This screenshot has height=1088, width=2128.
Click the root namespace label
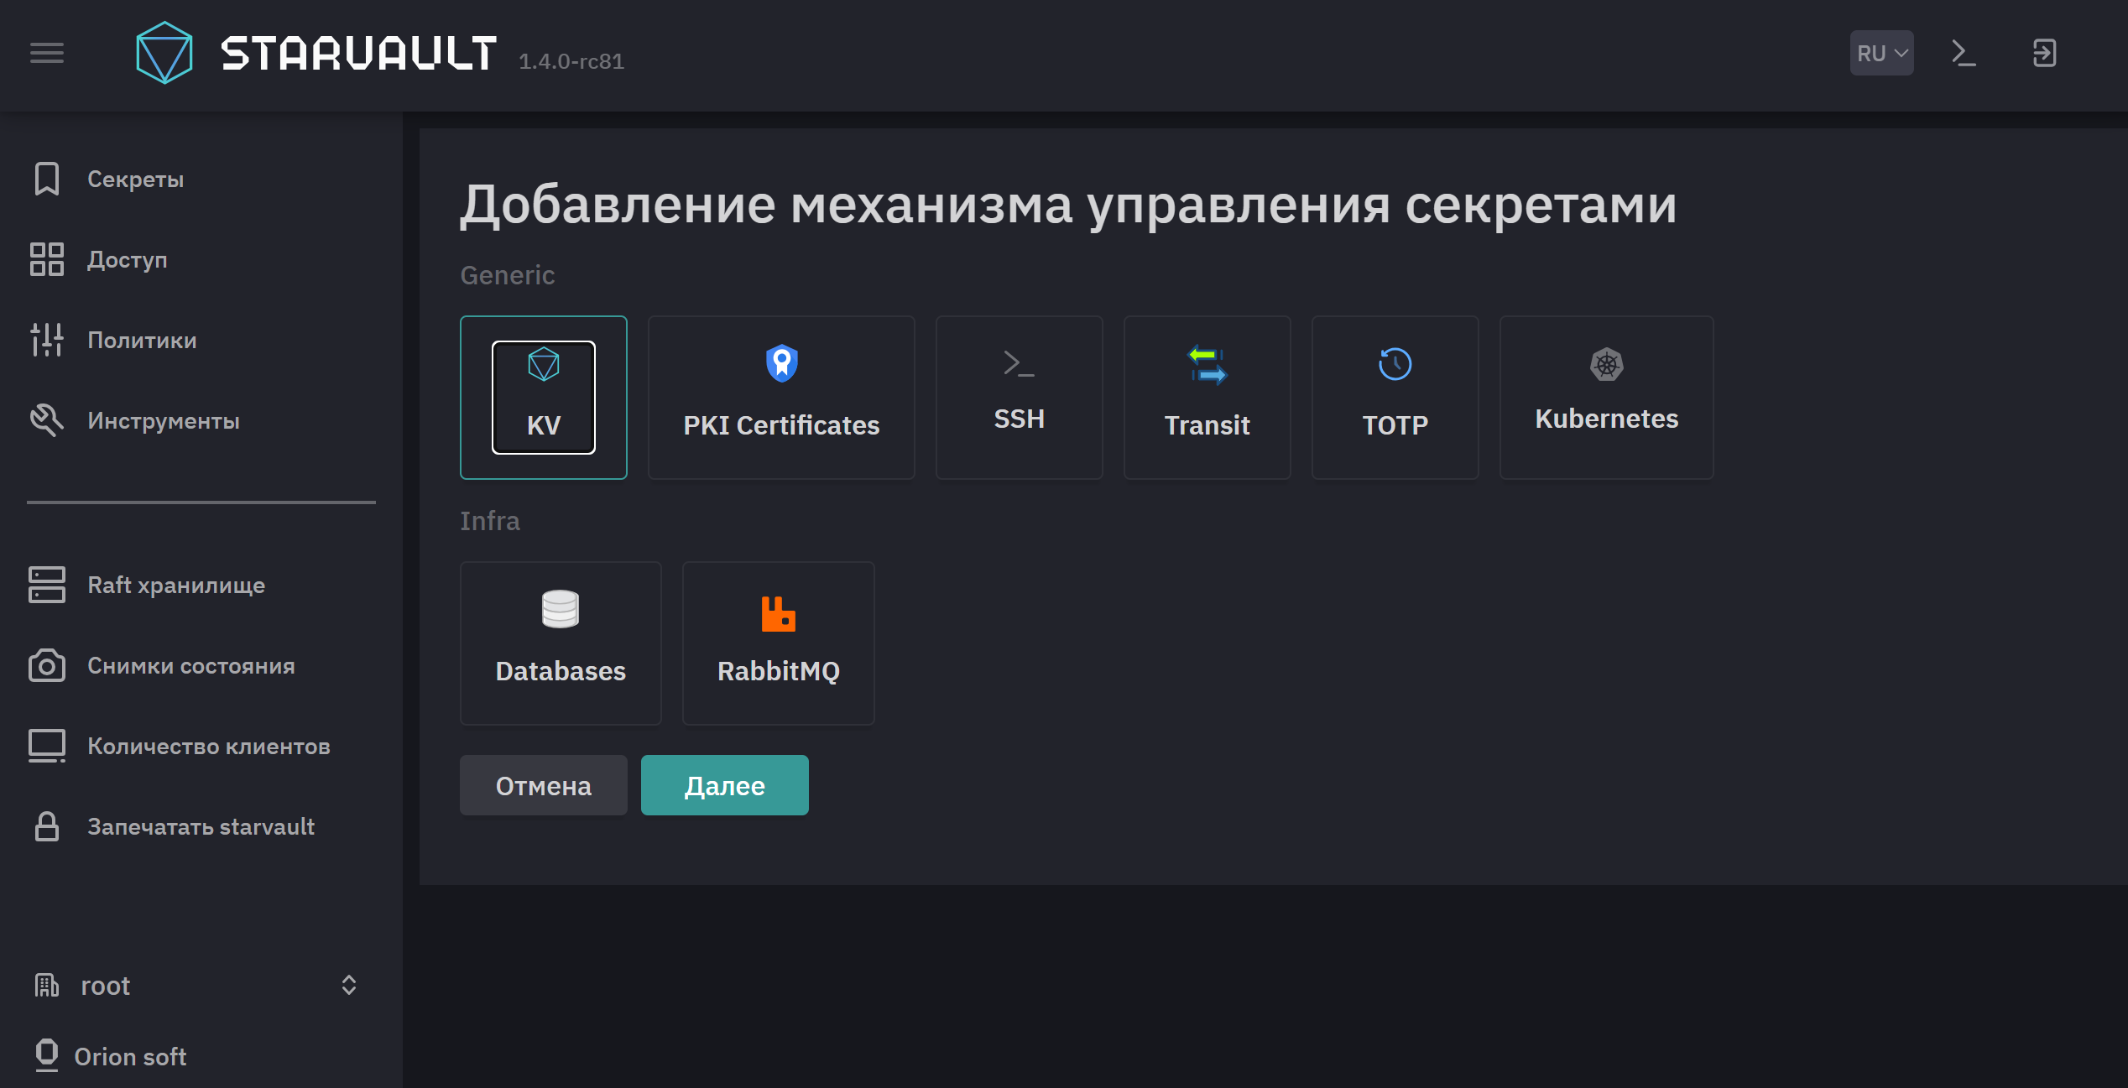click(x=106, y=986)
